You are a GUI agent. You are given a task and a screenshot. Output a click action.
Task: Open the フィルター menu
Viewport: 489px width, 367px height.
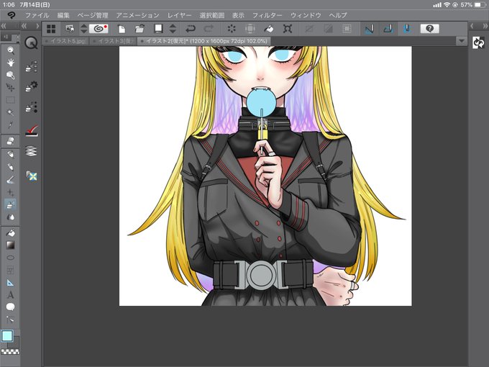268,15
